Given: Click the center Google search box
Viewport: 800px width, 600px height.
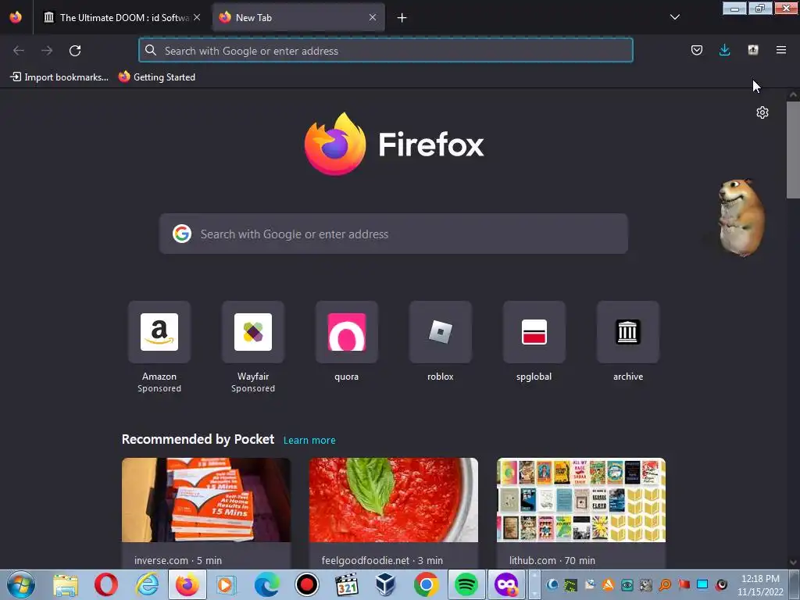Looking at the screenshot, I should [x=394, y=234].
